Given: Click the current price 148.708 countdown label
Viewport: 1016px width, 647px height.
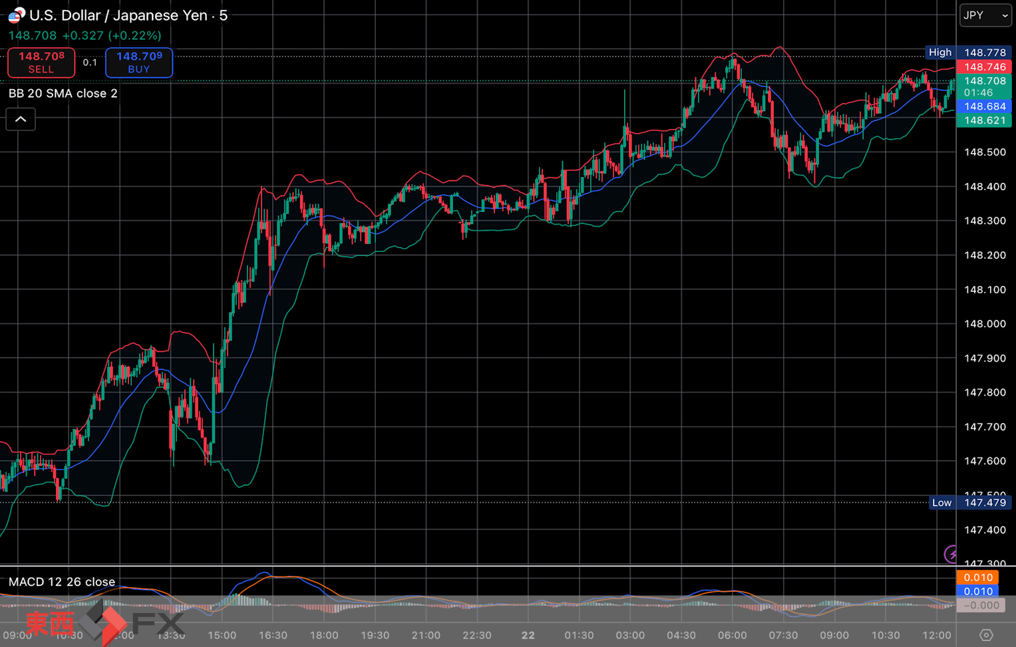Looking at the screenshot, I should [984, 86].
